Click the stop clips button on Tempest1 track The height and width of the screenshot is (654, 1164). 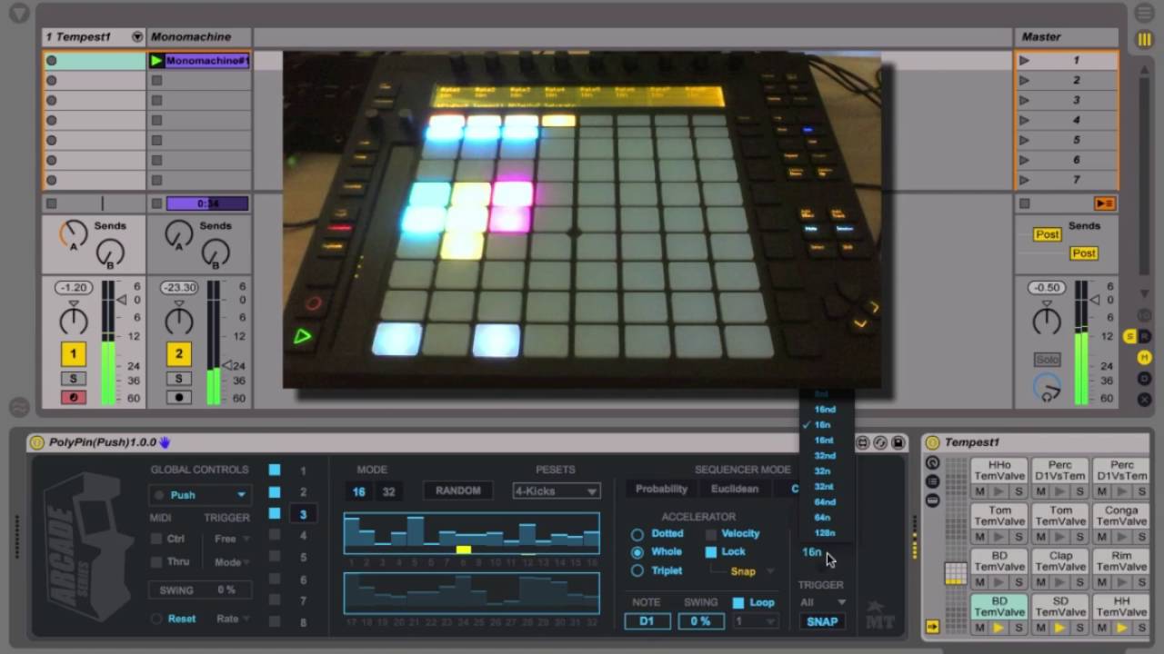coord(51,203)
